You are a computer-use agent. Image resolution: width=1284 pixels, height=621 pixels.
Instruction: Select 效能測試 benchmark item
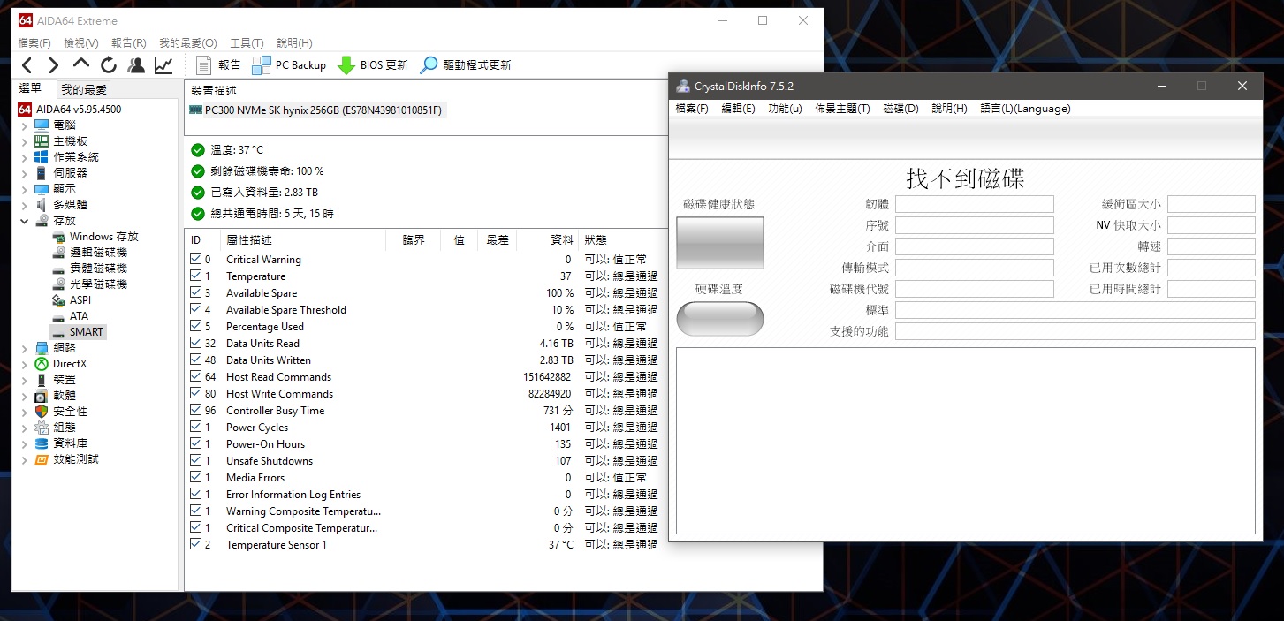[66, 459]
